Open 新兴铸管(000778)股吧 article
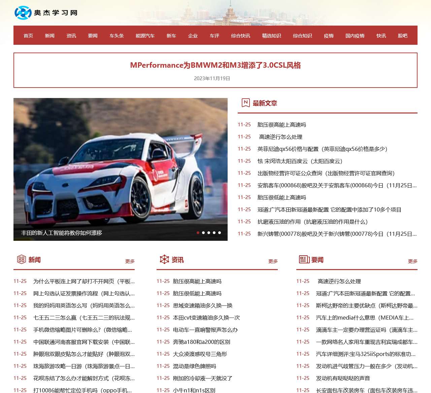Image resolution: width=431 pixels, height=393 pixels. [337, 234]
